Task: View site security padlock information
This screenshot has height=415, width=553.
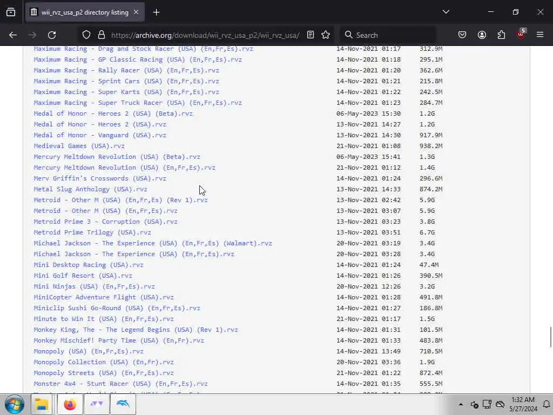Action: coord(102,35)
